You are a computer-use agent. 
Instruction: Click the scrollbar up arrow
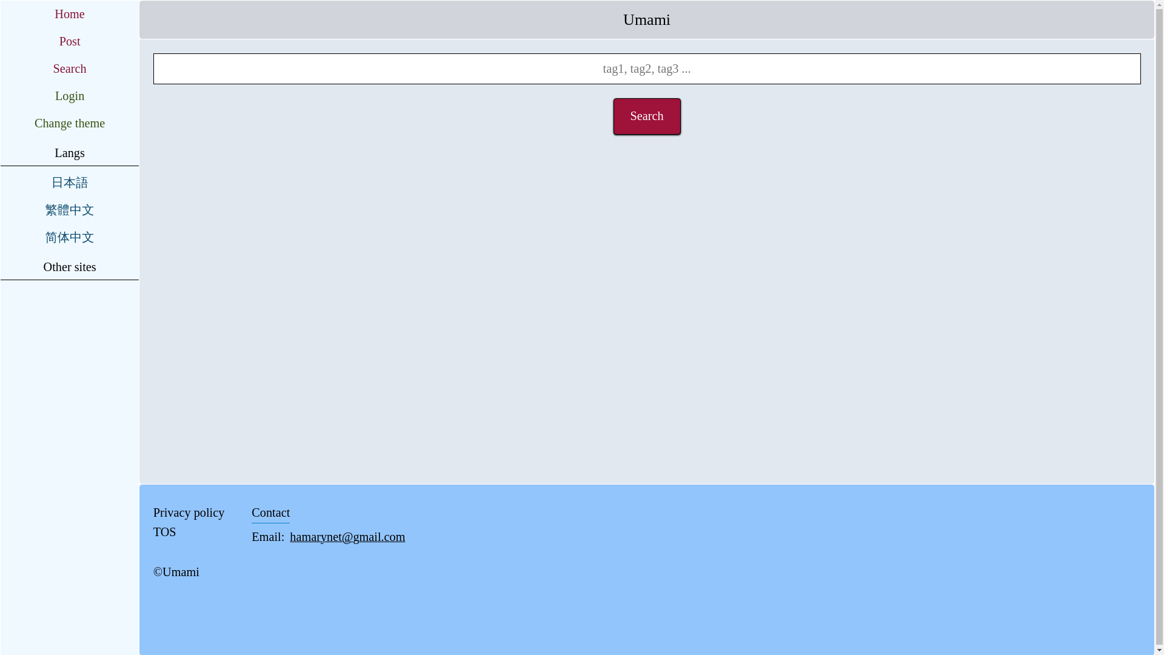[1159, 5]
